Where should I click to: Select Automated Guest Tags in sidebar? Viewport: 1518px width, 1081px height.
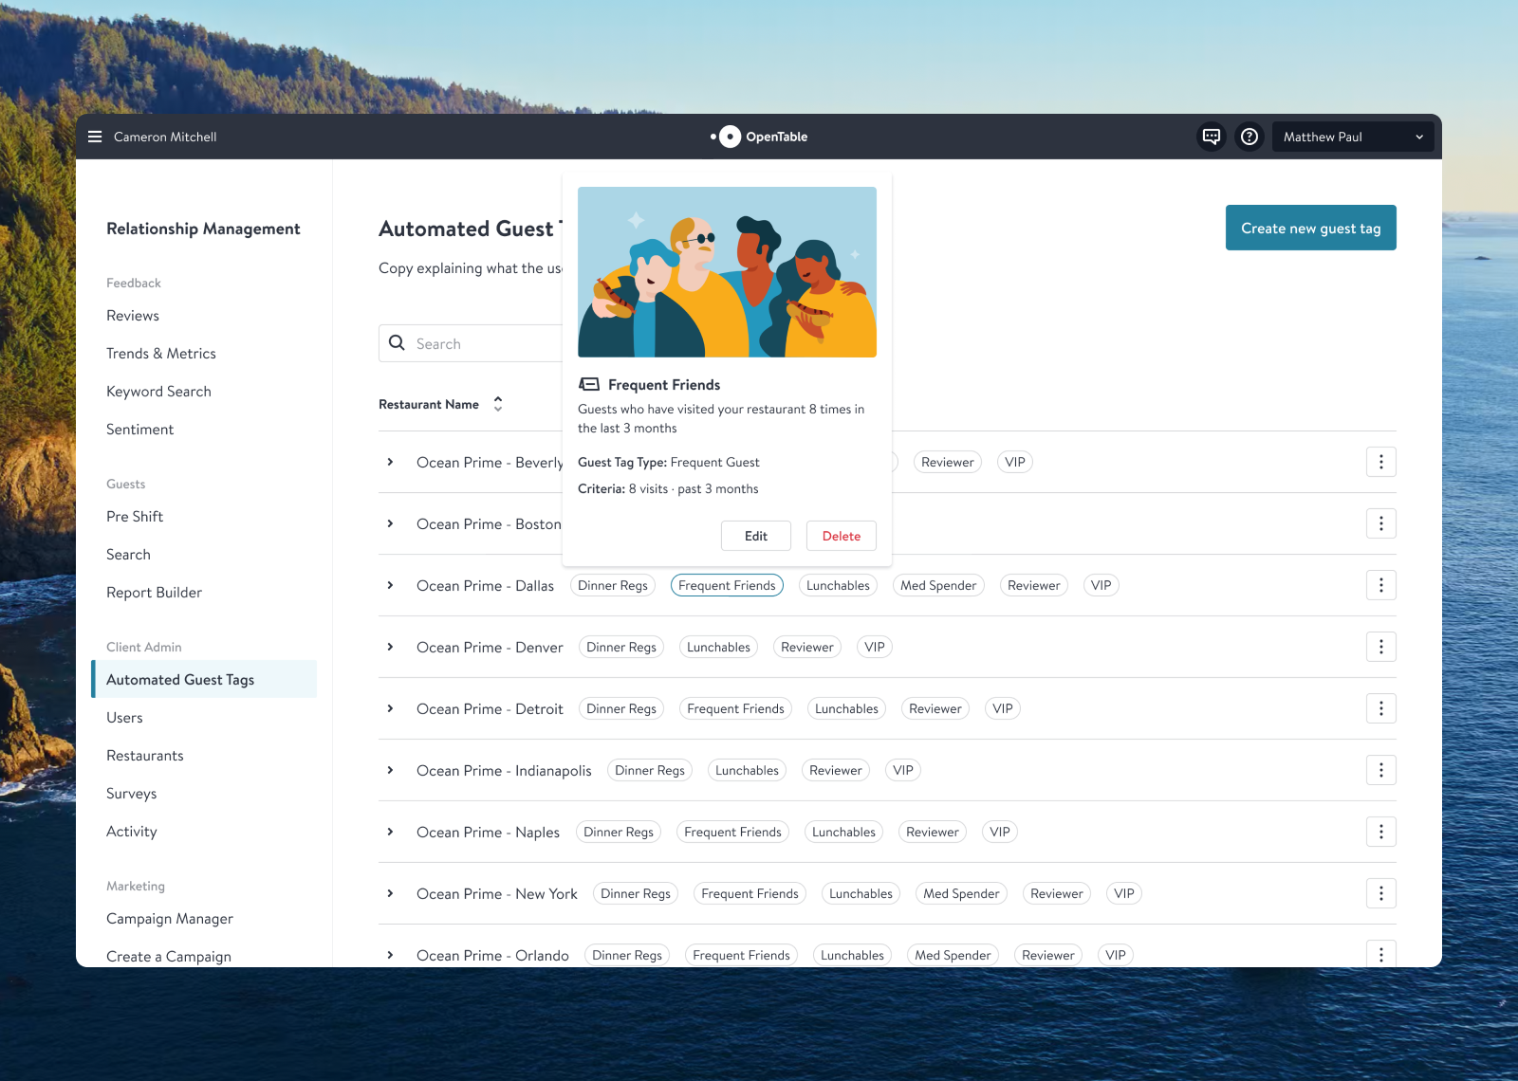204,679
